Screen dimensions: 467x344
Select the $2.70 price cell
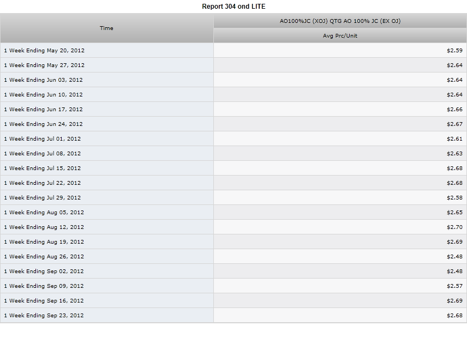click(x=340, y=227)
